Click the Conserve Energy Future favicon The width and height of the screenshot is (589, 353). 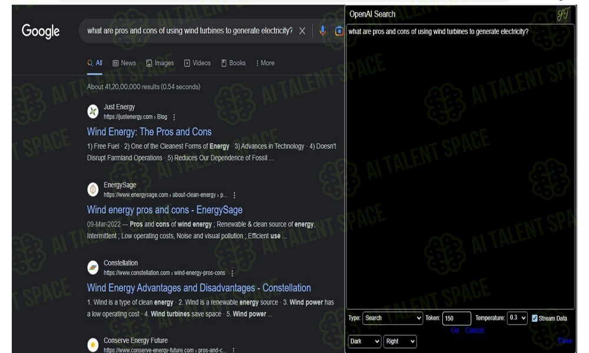93,345
